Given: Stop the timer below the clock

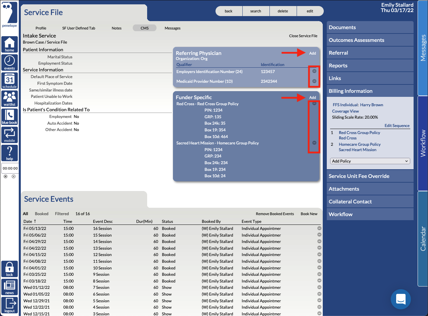Looking at the screenshot, I should (x=6, y=176).
